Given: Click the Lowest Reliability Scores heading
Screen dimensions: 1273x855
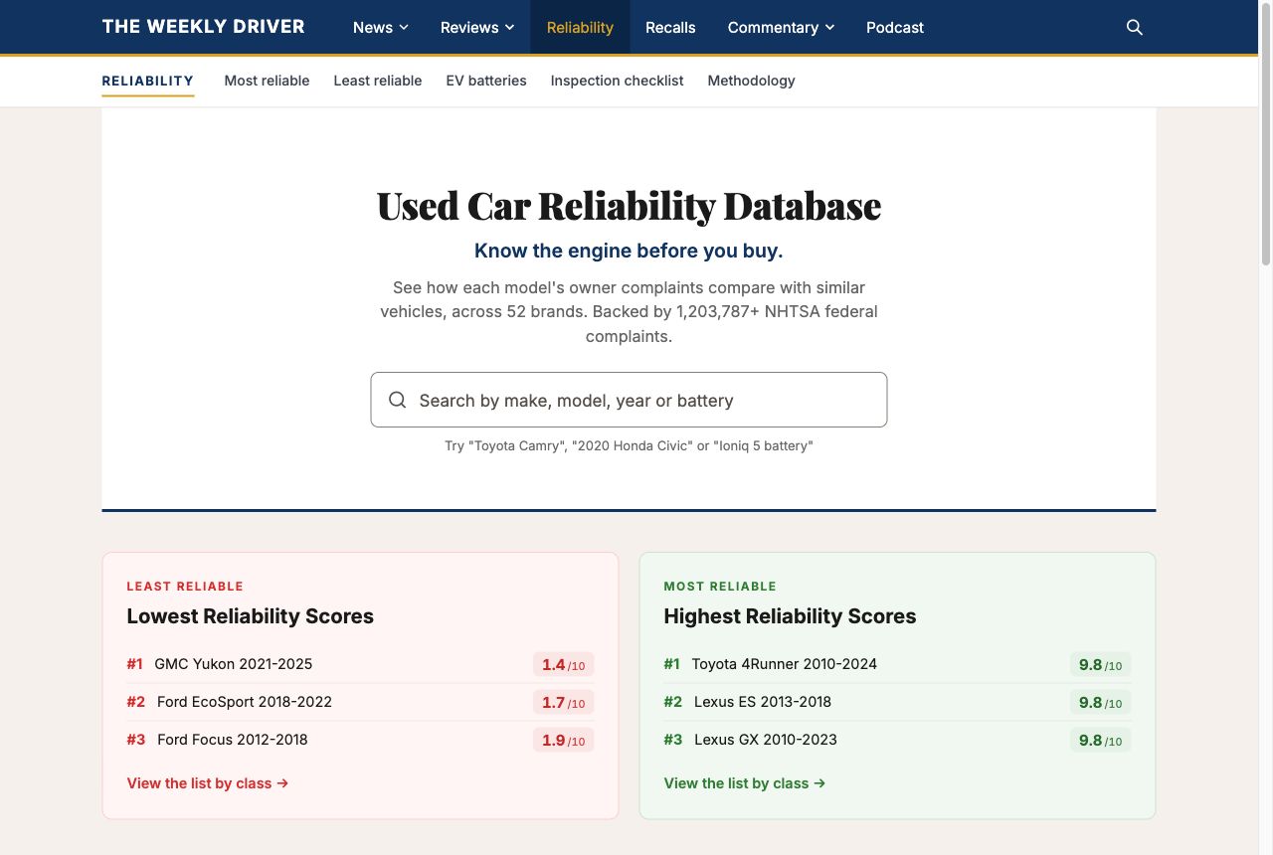Looking at the screenshot, I should (251, 616).
